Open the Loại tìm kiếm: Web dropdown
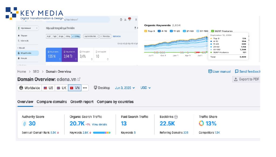Viewport: 276px width, 157px height. coord(91,36)
